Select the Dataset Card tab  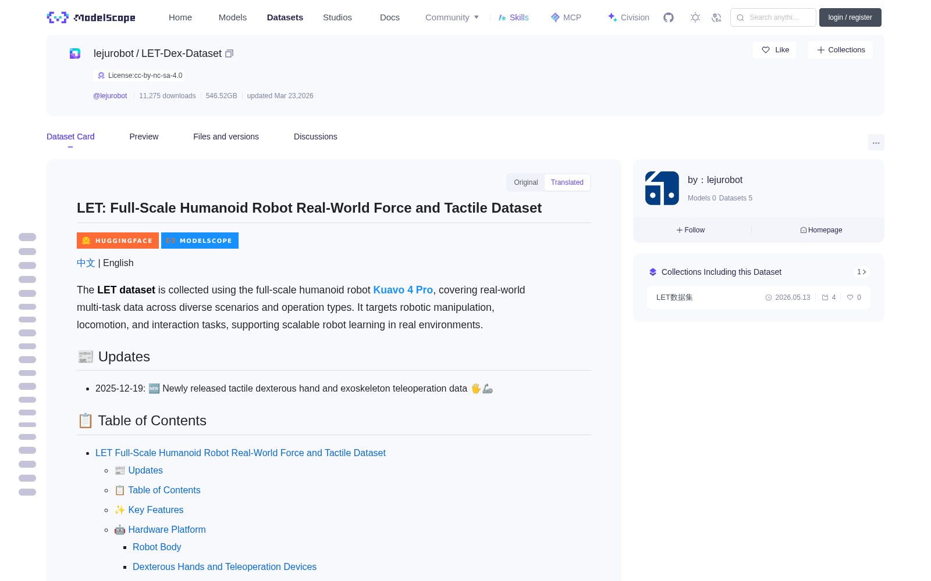(x=70, y=137)
